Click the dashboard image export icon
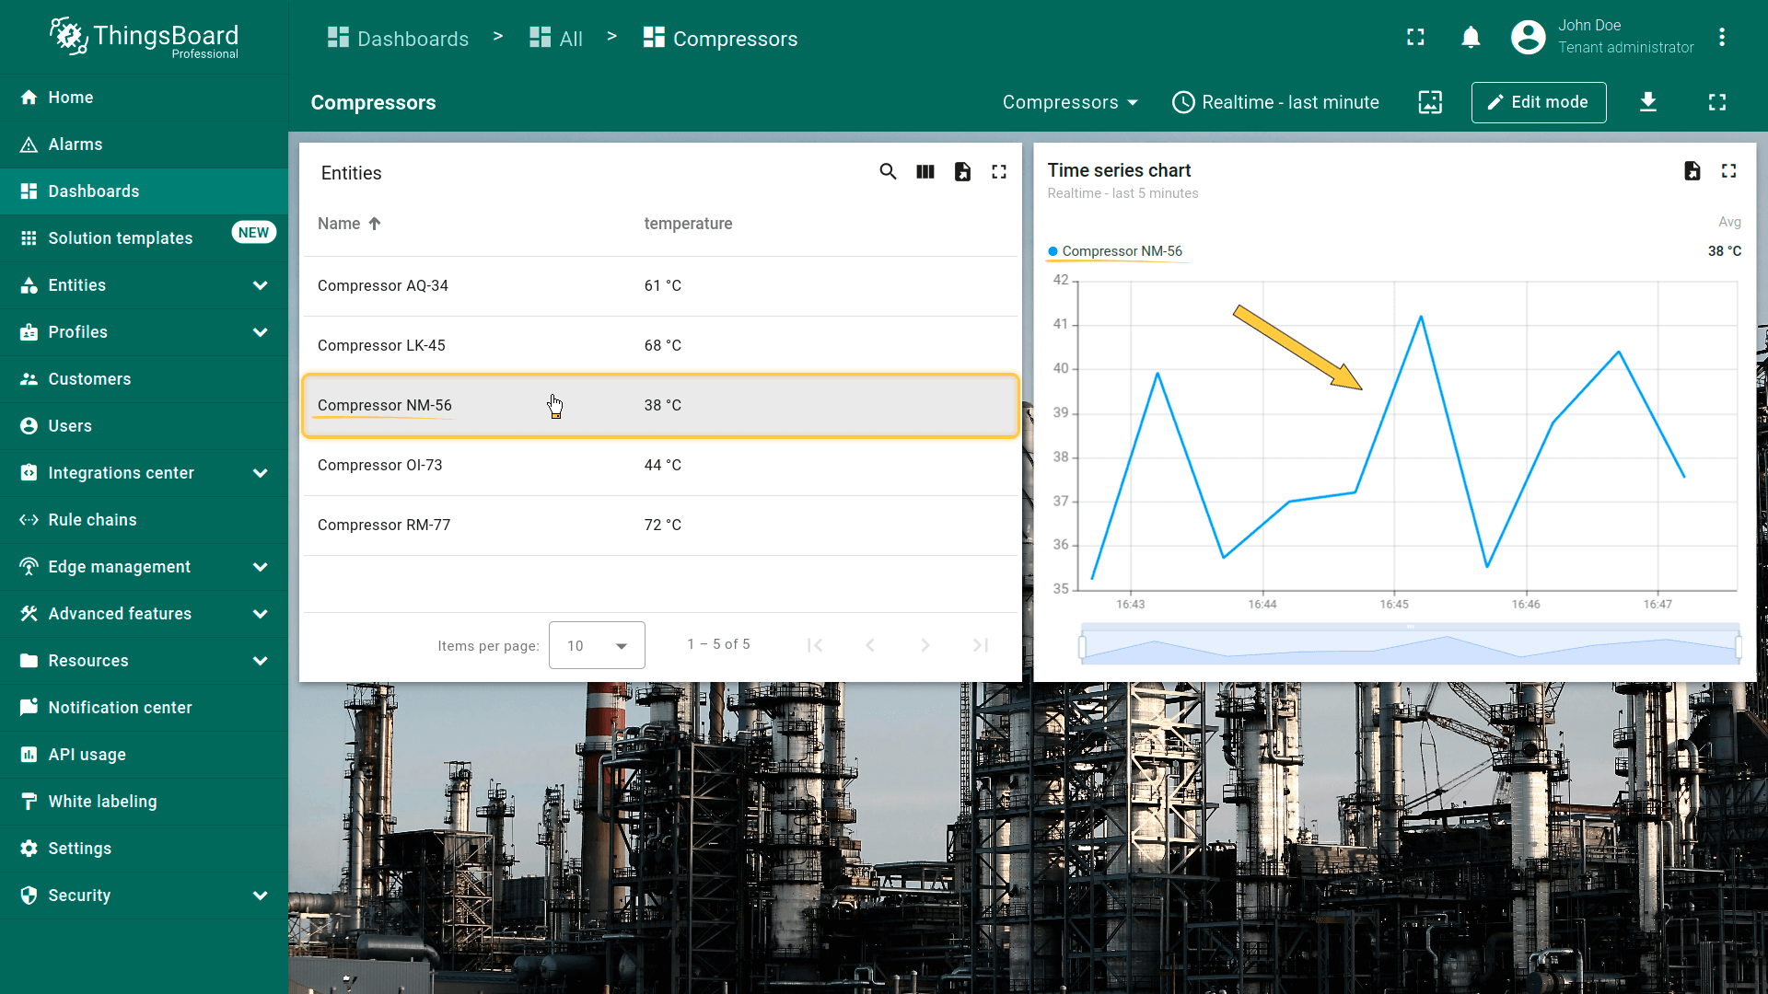This screenshot has width=1768, height=994. click(x=1430, y=102)
